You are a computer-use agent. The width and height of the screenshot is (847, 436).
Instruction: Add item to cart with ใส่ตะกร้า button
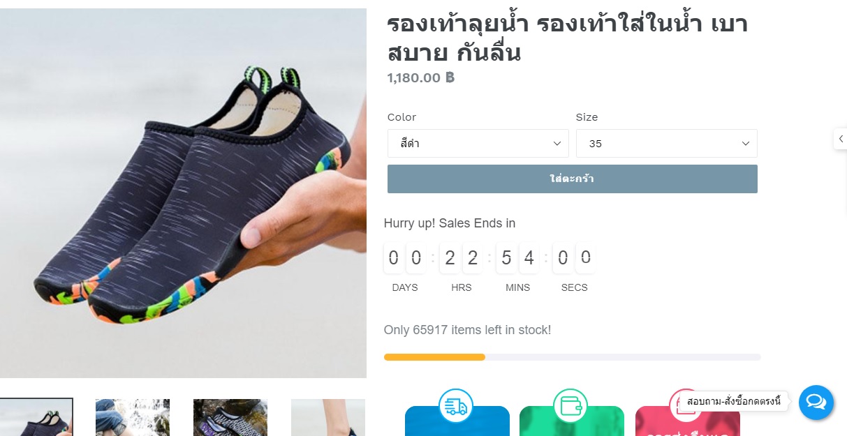tap(573, 179)
